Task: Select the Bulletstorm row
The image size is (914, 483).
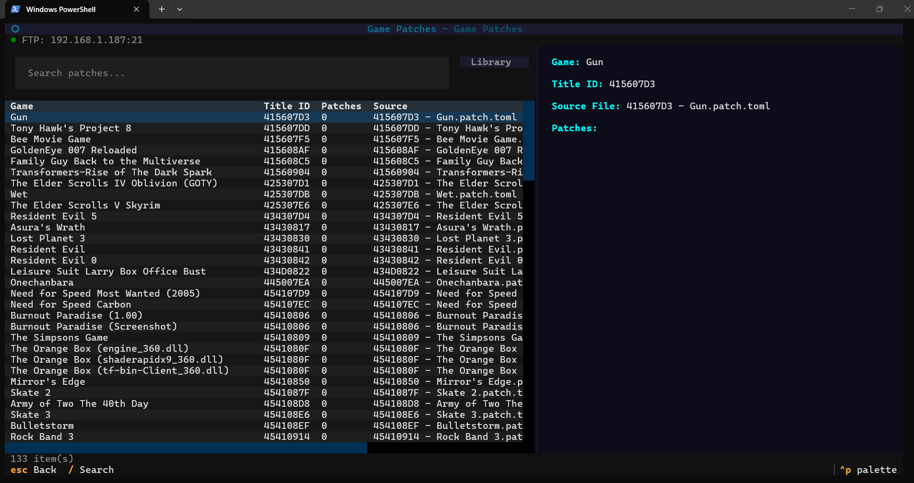Action: click(264, 425)
